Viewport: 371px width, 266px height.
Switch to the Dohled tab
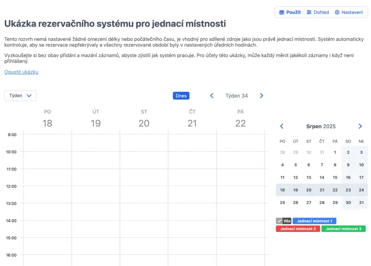(x=317, y=12)
